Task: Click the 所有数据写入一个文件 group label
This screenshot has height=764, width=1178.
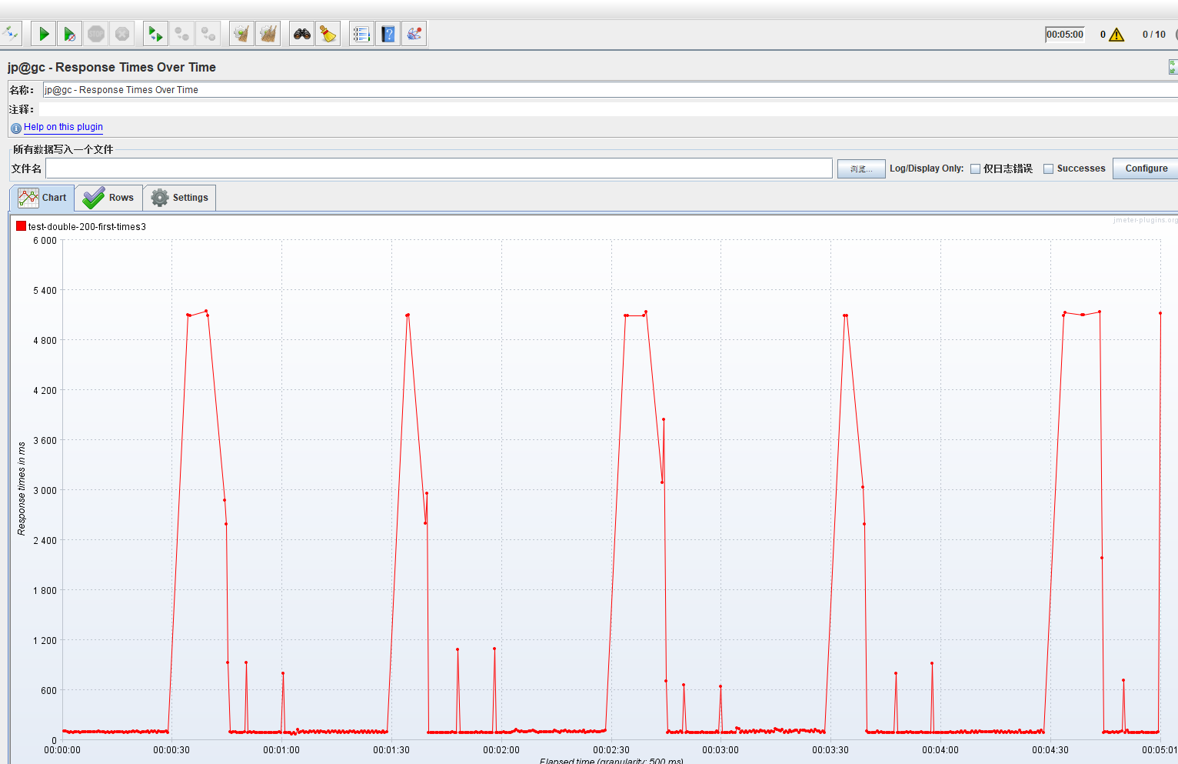Action: point(63,149)
